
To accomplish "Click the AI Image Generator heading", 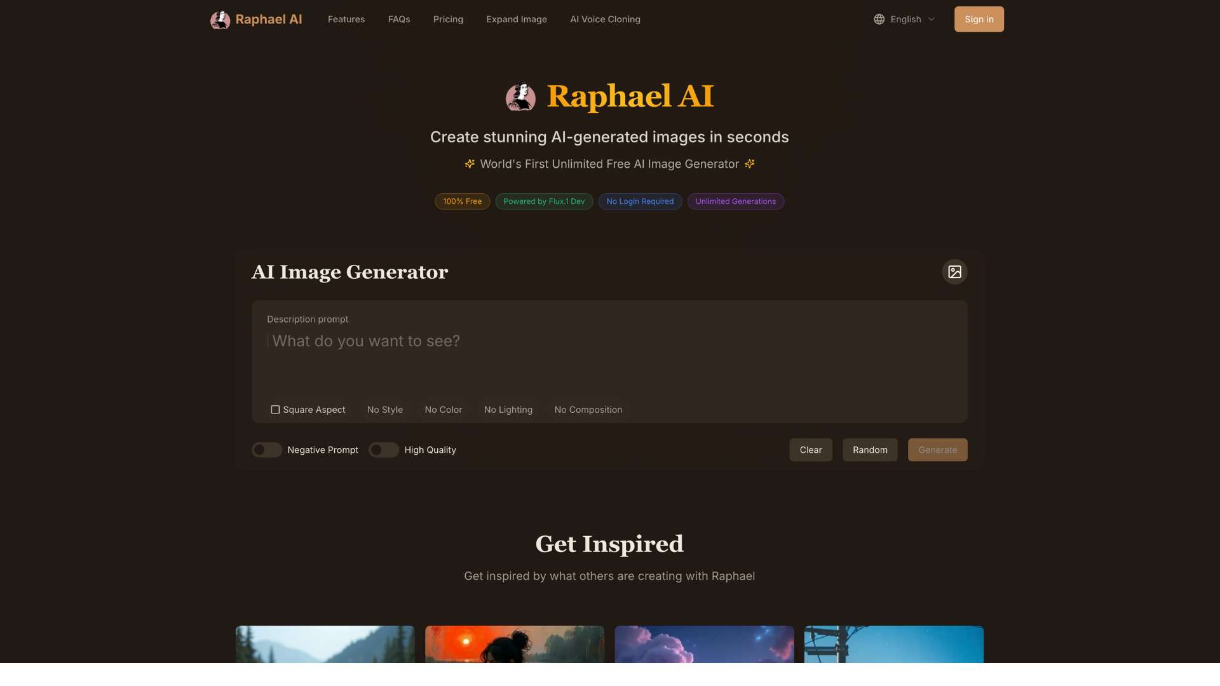I will pyautogui.click(x=349, y=272).
